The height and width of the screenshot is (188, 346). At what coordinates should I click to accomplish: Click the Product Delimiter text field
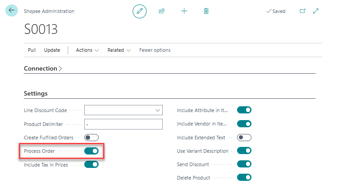(x=123, y=124)
